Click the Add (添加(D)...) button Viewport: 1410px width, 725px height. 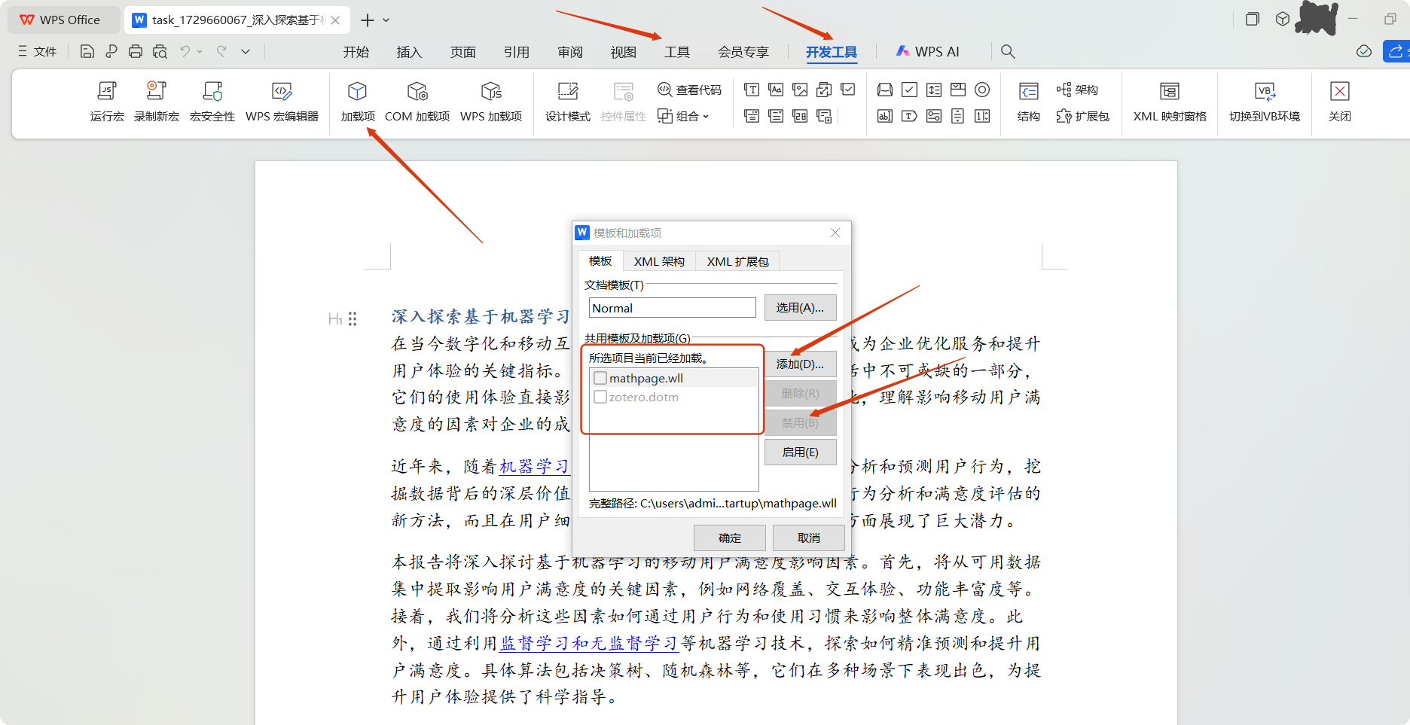point(800,364)
